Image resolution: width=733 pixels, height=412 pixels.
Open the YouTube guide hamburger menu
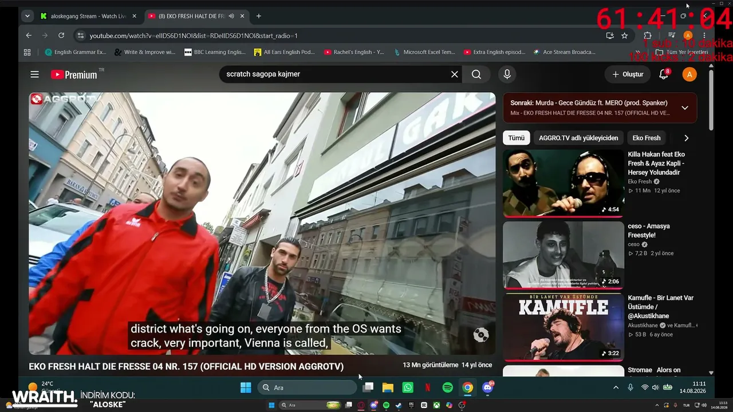(x=35, y=74)
